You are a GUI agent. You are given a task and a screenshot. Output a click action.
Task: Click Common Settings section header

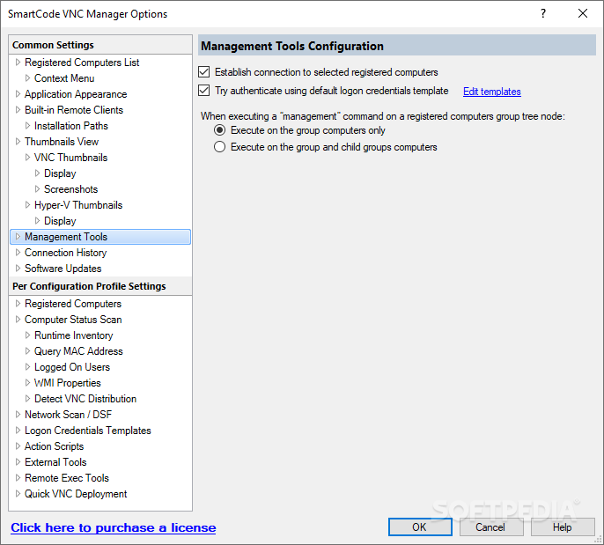tap(100, 45)
